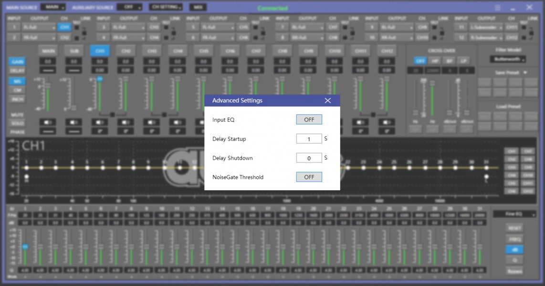Open the Main Source dropdown
Screen dimensions: 545x286
point(53,7)
